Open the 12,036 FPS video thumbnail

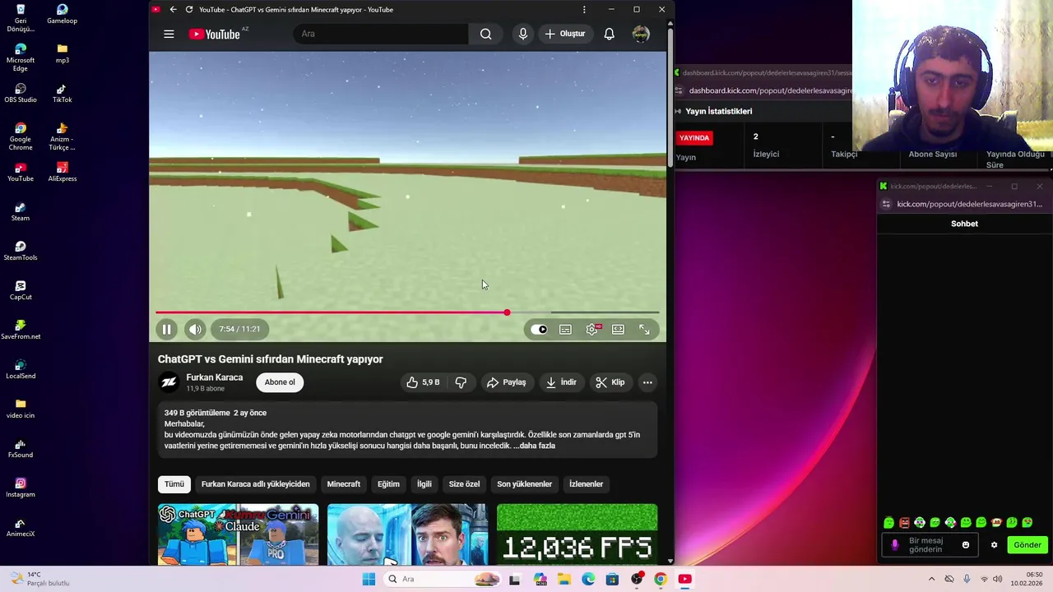[578, 534]
